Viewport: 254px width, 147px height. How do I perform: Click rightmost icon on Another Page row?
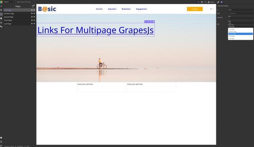[x=34, y=14]
